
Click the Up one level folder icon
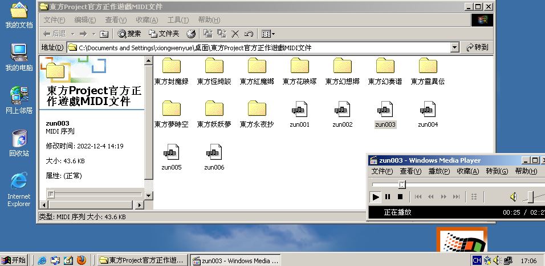(x=104, y=34)
